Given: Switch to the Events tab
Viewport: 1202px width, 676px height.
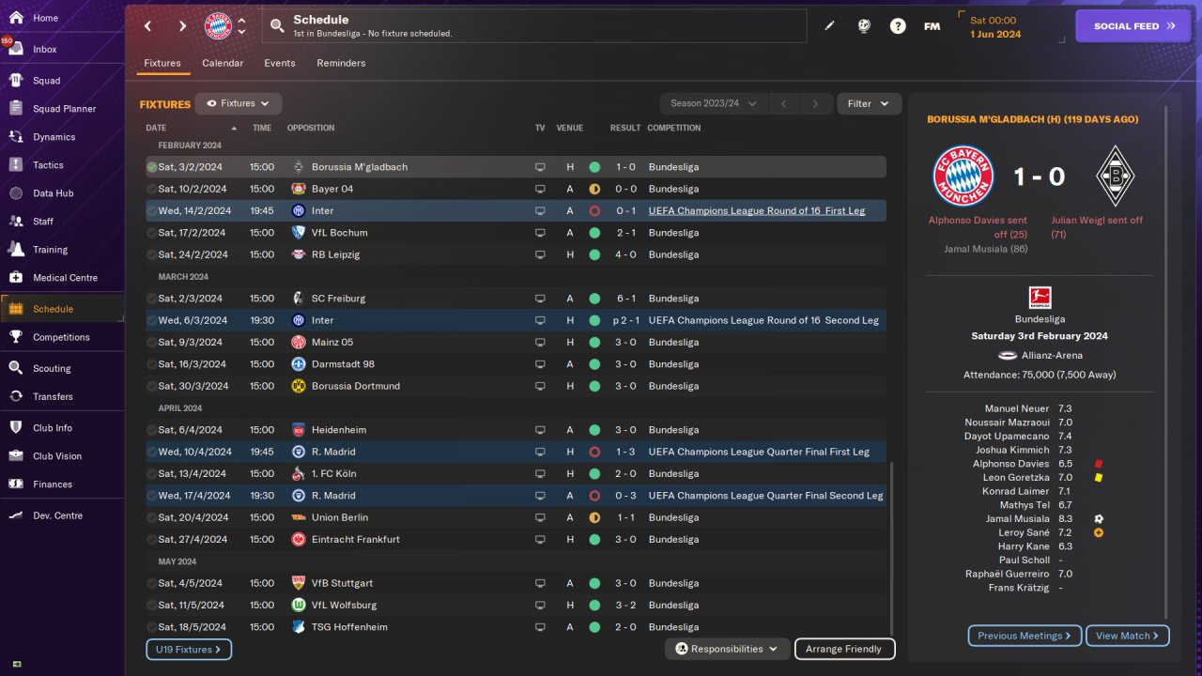Looking at the screenshot, I should [280, 63].
